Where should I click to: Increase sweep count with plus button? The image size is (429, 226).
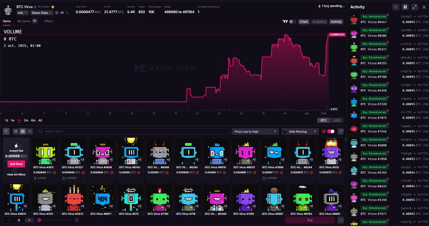click(x=30, y=220)
